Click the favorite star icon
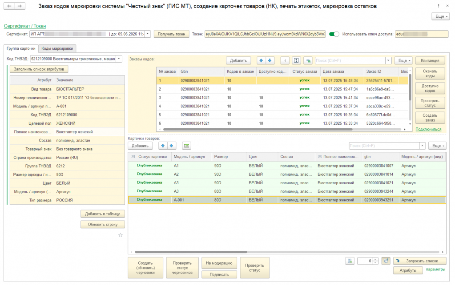This screenshot has height=285, width=455. 120,235
